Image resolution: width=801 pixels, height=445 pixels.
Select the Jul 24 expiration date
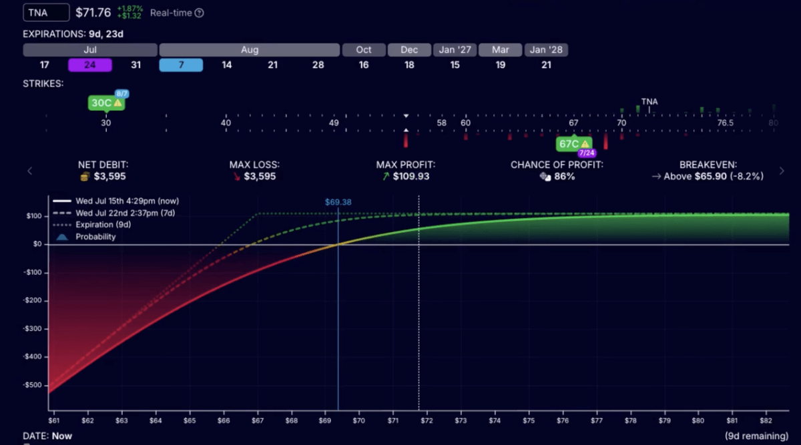[x=90, y=65]
